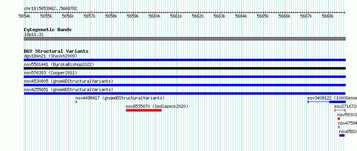Select the tiny blue nsv4498417 variant mark

(76, 102)
